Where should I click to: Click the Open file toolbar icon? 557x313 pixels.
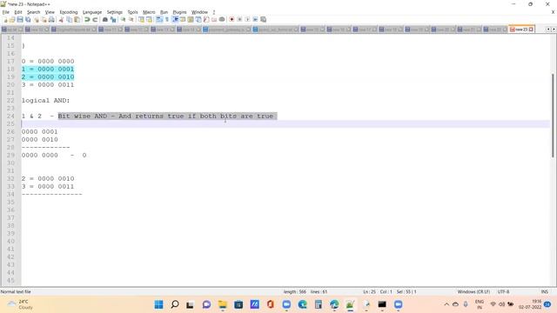[12, 19]
